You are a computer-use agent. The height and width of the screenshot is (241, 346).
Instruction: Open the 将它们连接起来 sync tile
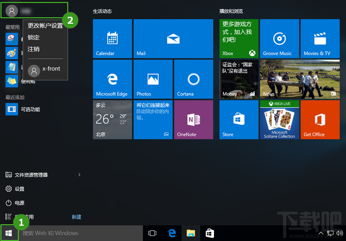[153, 120]
